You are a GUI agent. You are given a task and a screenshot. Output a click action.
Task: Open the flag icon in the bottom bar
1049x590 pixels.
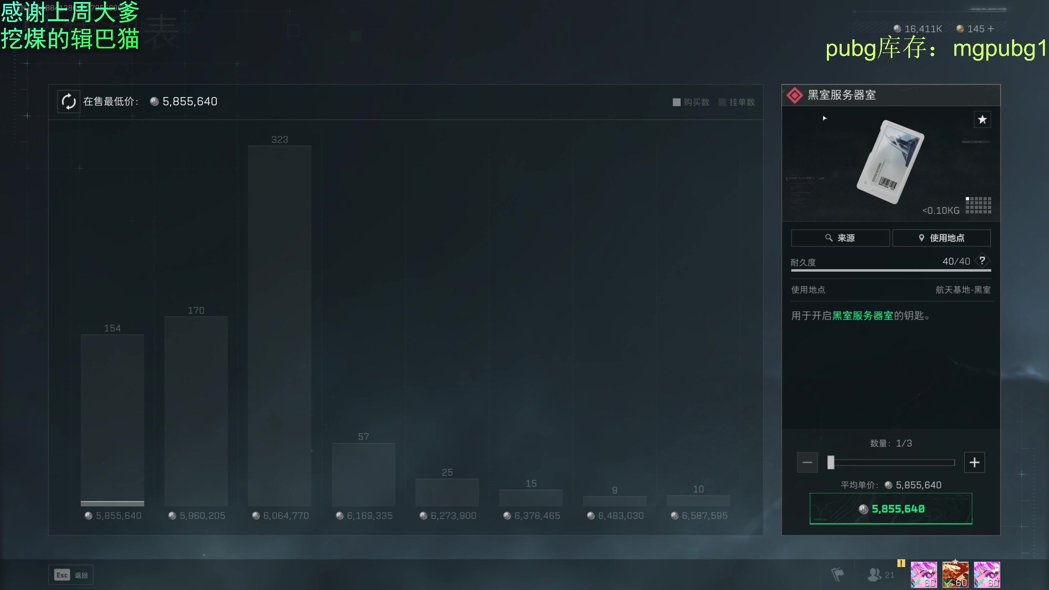coord(838,574)
